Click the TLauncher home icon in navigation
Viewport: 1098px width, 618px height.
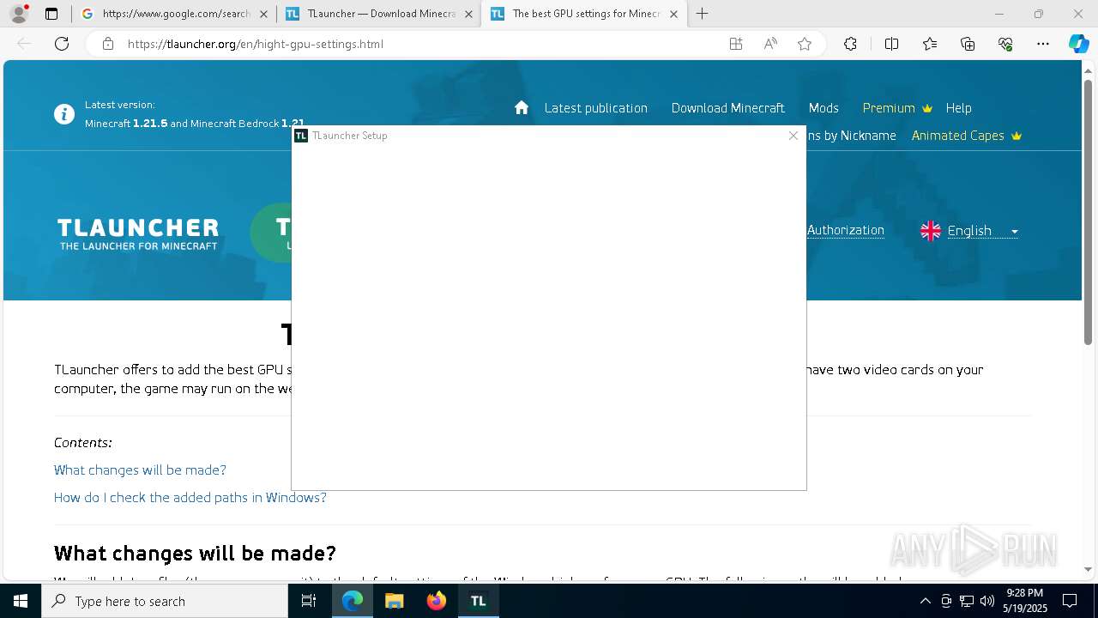click(x=522, y=107)
